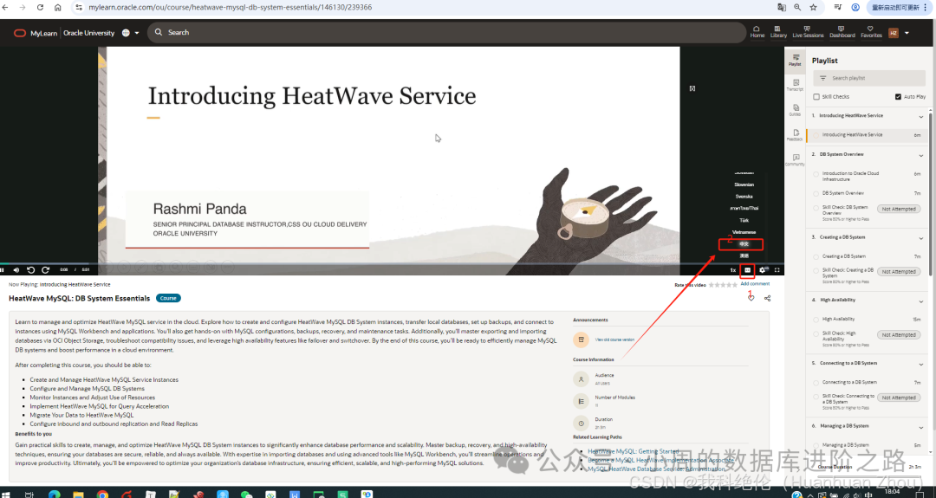The image size is (936, 498).
Task: Add course to favorites heart icon
Action: [751, 298]
